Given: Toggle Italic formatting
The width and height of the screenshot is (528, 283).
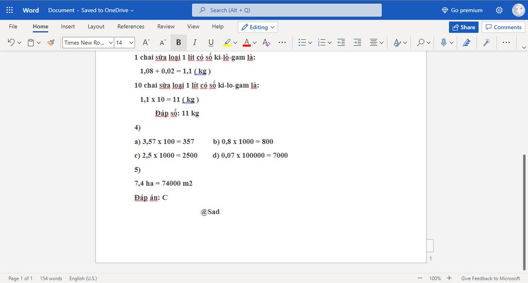Looking at the screenshot, I should click(x=194, y=42).
